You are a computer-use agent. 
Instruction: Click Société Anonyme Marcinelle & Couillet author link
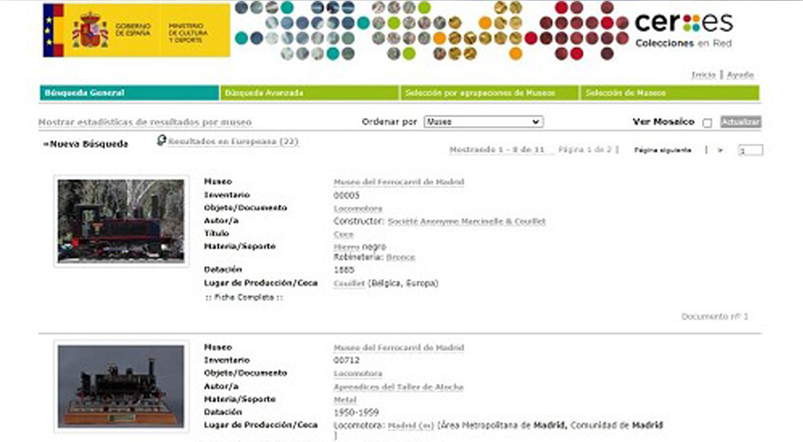coord(466,221)
